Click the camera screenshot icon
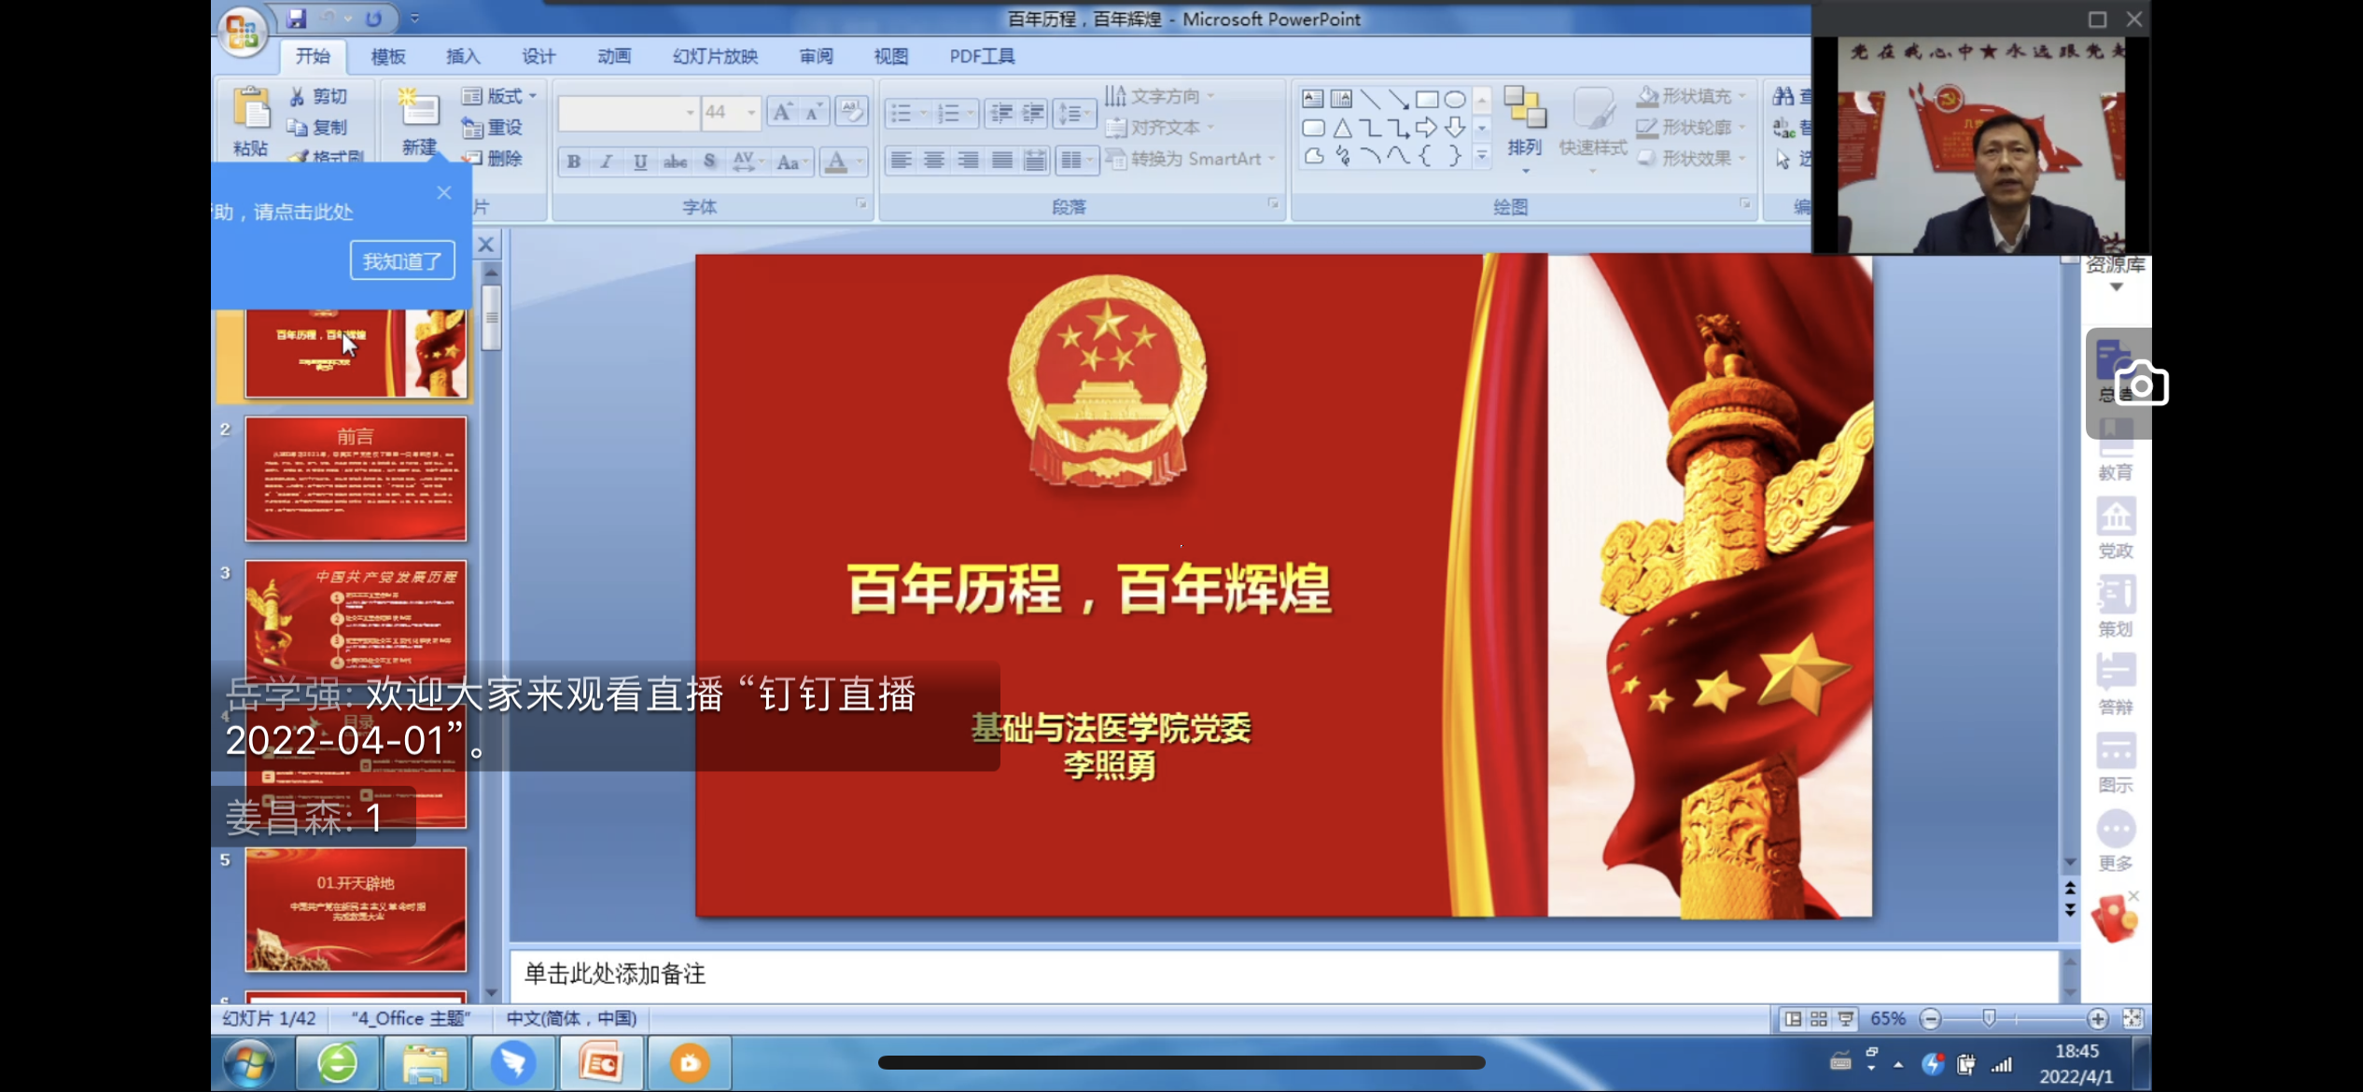The height and width of the screenshot is (1092, 2363). click(2141, 384)
